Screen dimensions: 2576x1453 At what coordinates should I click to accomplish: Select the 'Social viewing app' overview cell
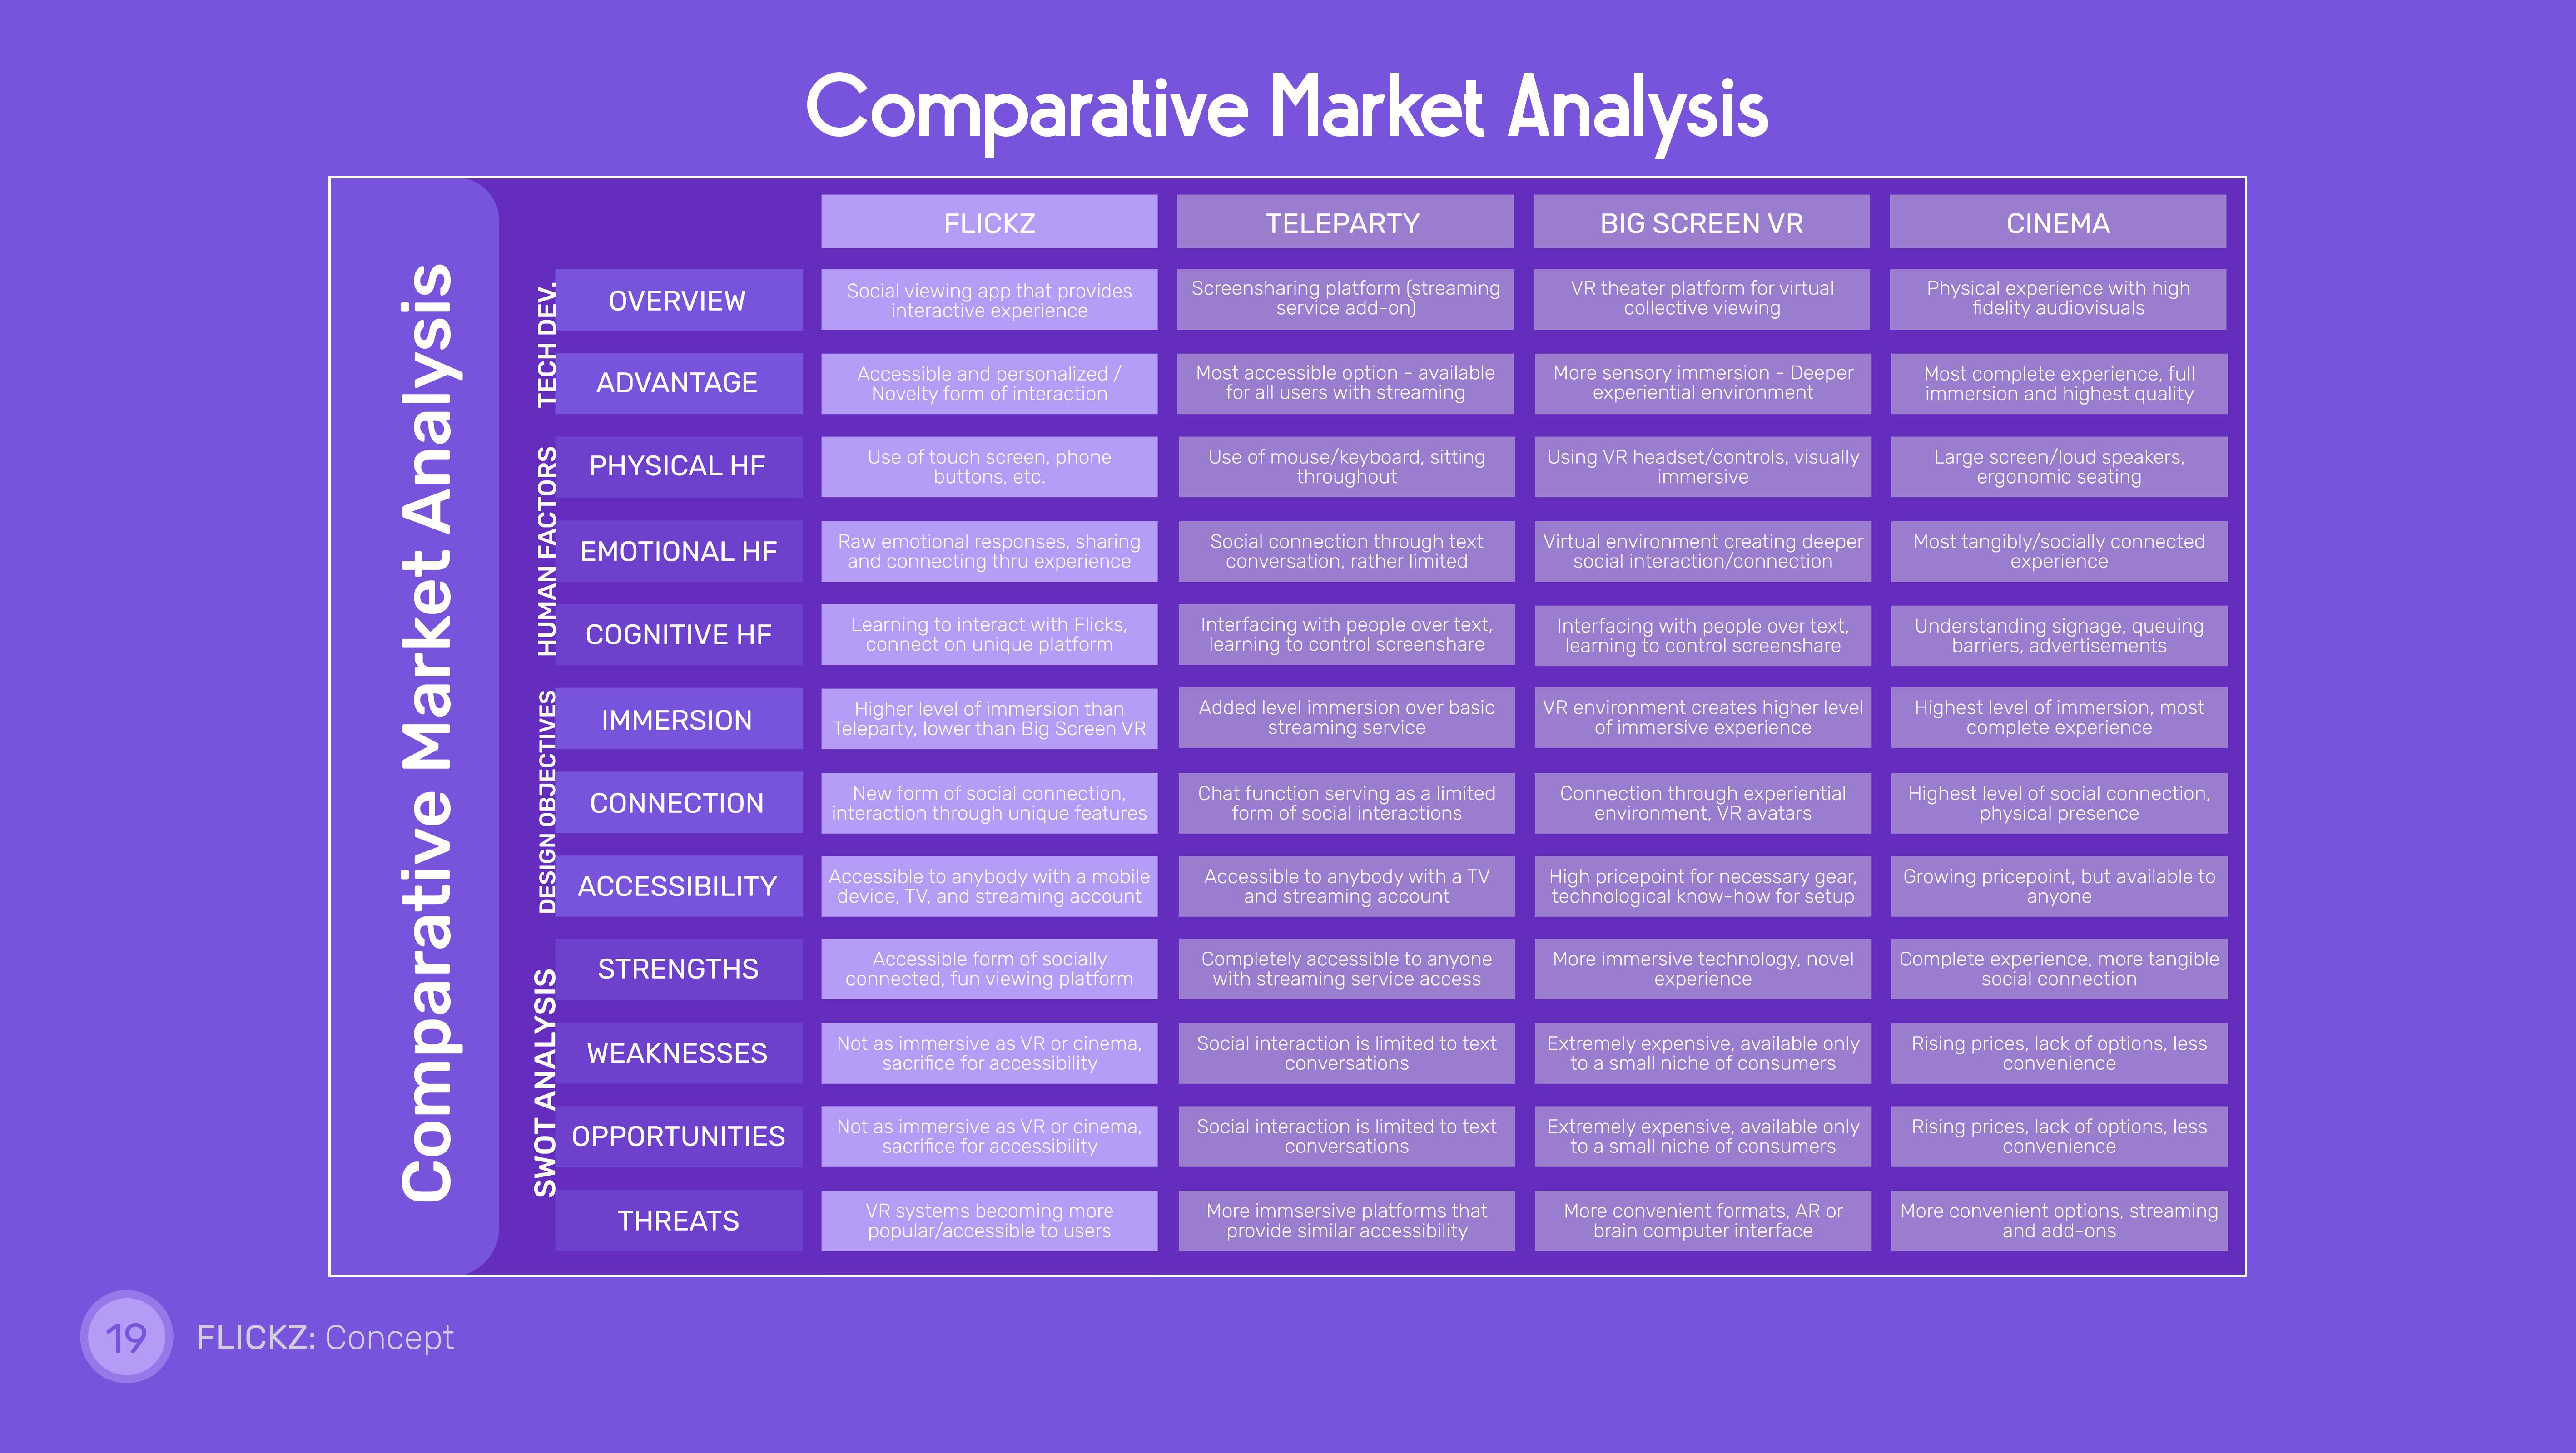tap(989, 300)
